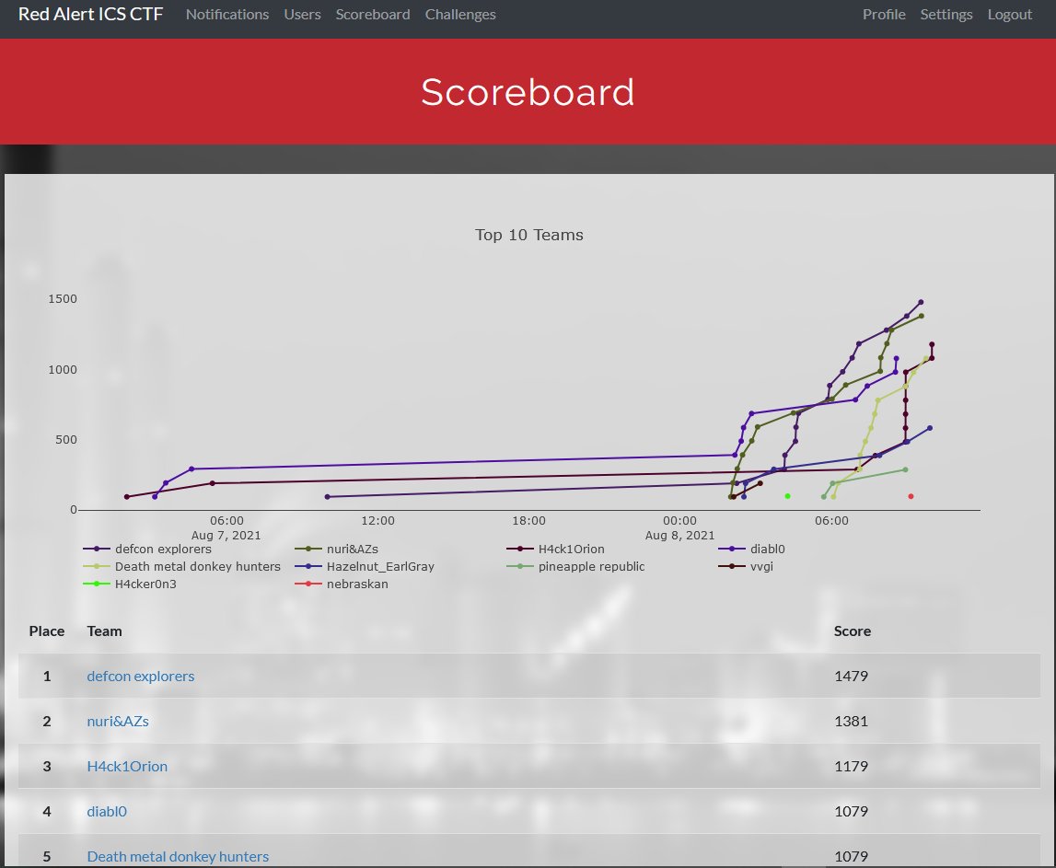Open Death metal donkey hunters team link in table
Image resolution: width=1056 pixels, height=868 pixels.
tap(178, 857)
